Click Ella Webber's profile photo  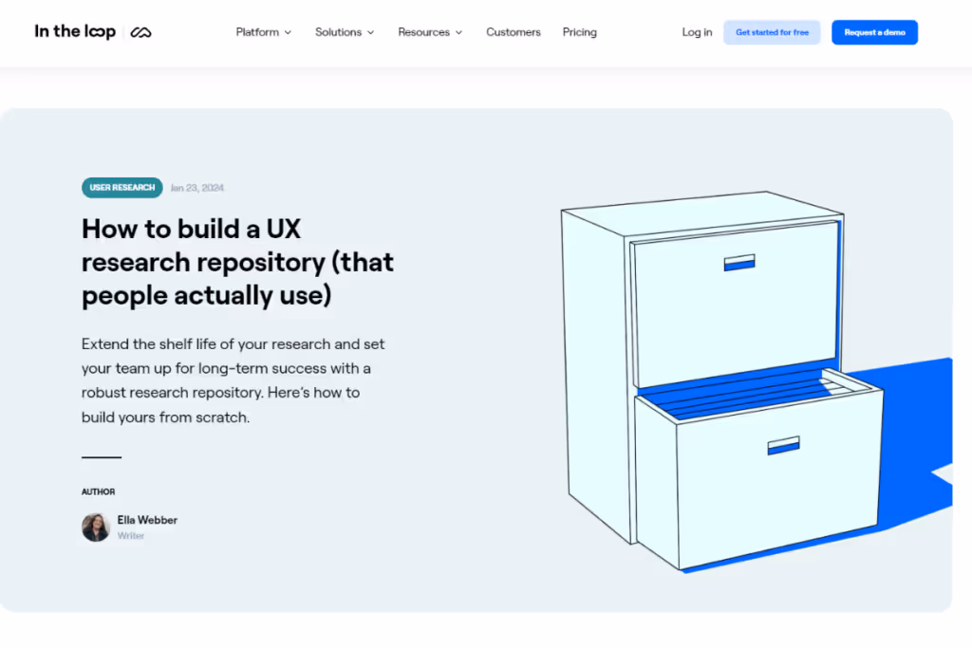[x=95, y=527]
